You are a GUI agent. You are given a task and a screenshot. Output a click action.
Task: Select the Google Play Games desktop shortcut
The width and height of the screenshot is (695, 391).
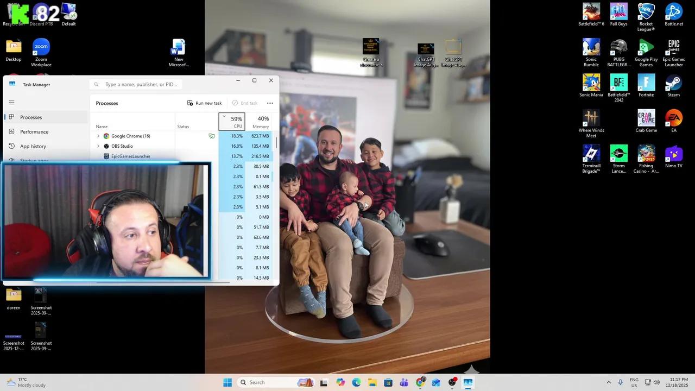click(646, 53)
